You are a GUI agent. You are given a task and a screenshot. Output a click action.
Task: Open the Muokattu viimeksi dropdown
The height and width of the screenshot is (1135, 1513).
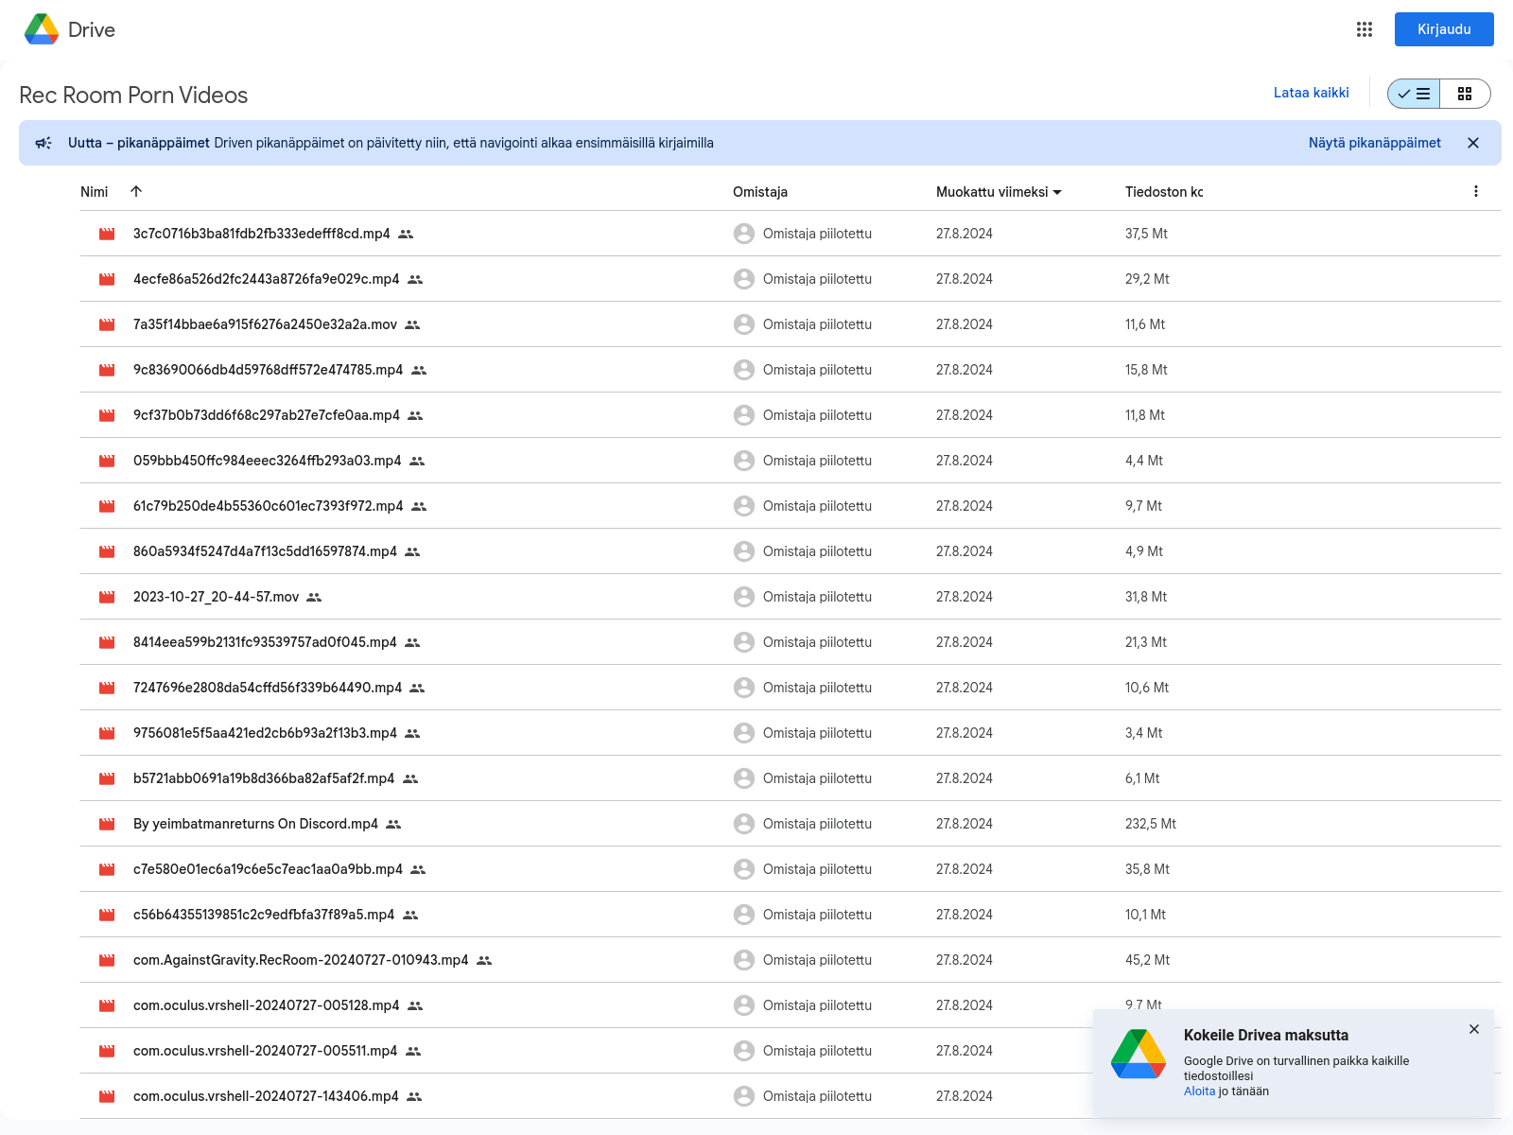click(999, 192)
